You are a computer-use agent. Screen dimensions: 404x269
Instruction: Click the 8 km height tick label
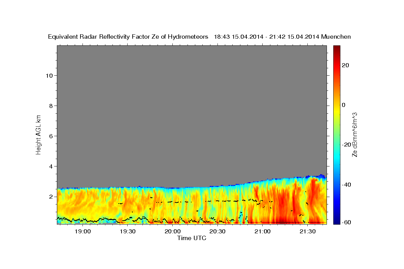50,106
